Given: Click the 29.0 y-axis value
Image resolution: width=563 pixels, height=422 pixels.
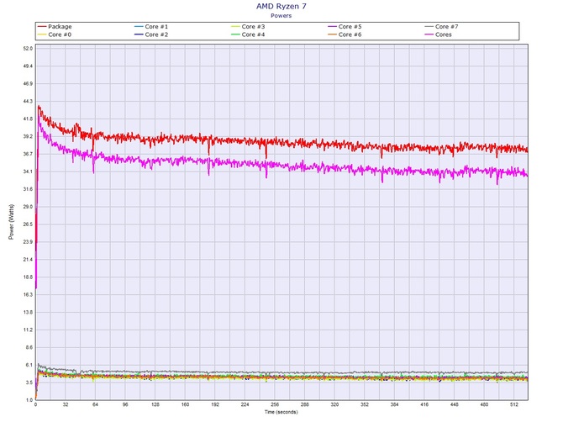Looking at the screenshot, I should pos(28,207).
